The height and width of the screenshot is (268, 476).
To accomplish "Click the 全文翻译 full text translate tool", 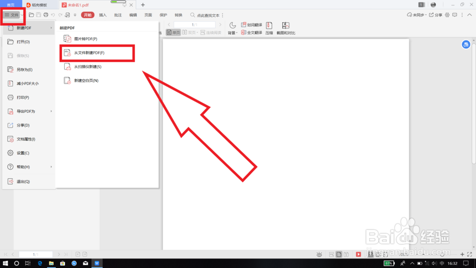I will [251, 32].
